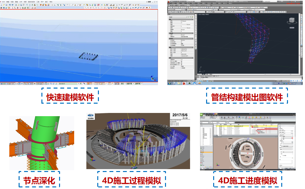The width and height of the screenshot is (305, 189).
Task: Click the ViewCube in AutoCAD viewport
Action: click(x=292, y=20)
